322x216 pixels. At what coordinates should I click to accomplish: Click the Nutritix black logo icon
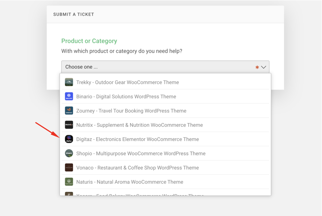coord(69,125)
